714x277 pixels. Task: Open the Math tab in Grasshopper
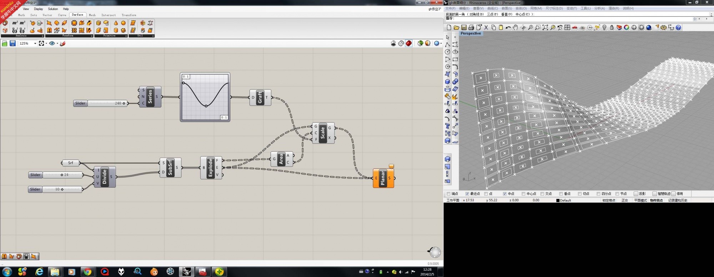coord(22,15)
